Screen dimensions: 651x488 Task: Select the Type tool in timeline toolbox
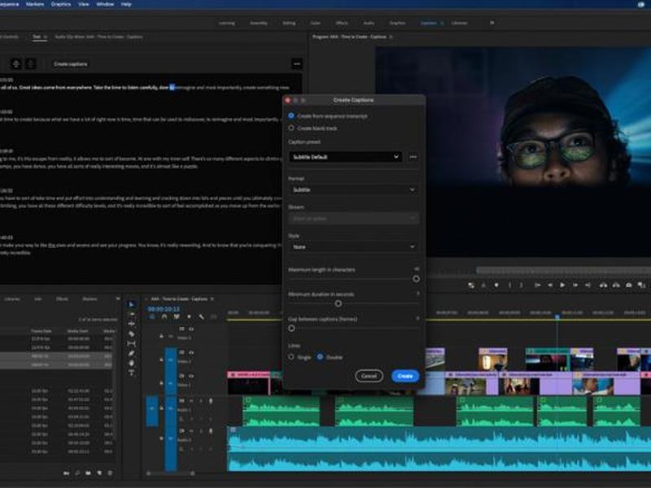click(x=132, y=373)
